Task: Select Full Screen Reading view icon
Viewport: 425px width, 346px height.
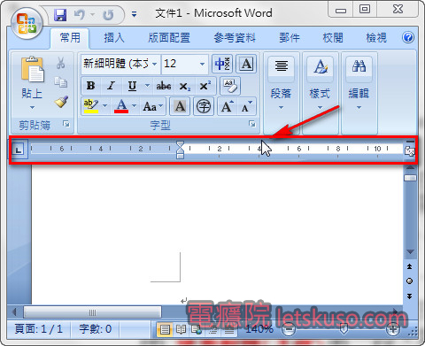Action: coord(181,329)
